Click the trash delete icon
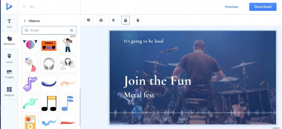This screenshot has width=282, height=129. pos(138,20)
